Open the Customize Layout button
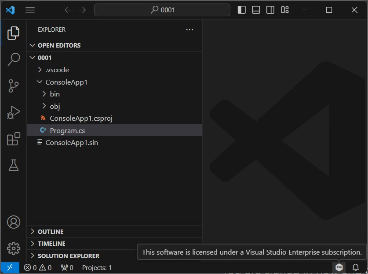The image size is (368, 274). 285,10
